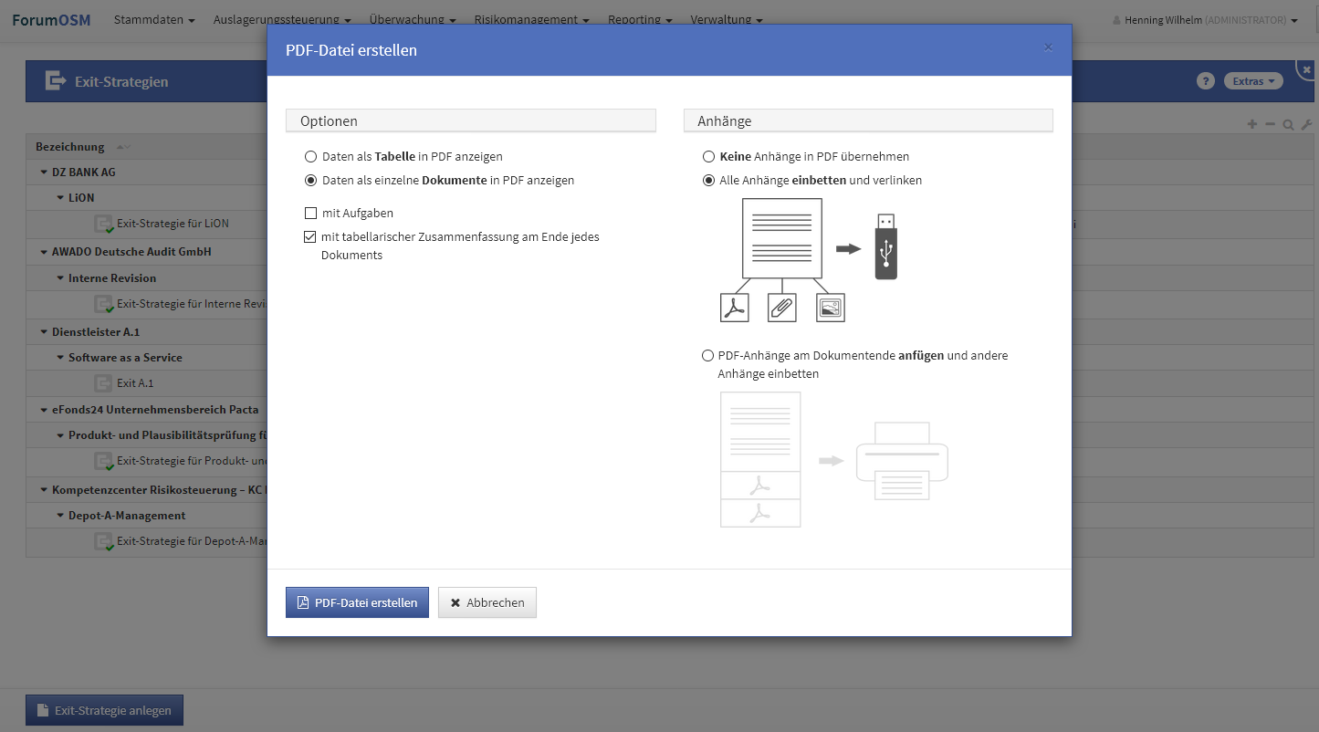Click the help question mark icon
Image resolution: width=1319 pixels, height=732 pixels.
[1205, 81]
